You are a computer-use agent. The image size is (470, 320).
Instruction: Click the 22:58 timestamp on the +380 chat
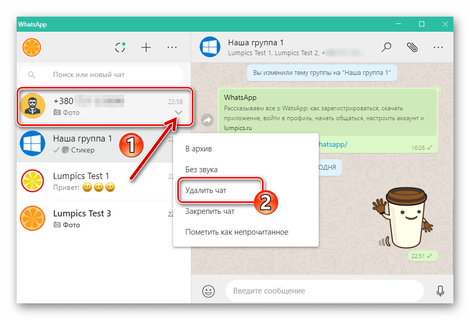(x=175, y=101)
